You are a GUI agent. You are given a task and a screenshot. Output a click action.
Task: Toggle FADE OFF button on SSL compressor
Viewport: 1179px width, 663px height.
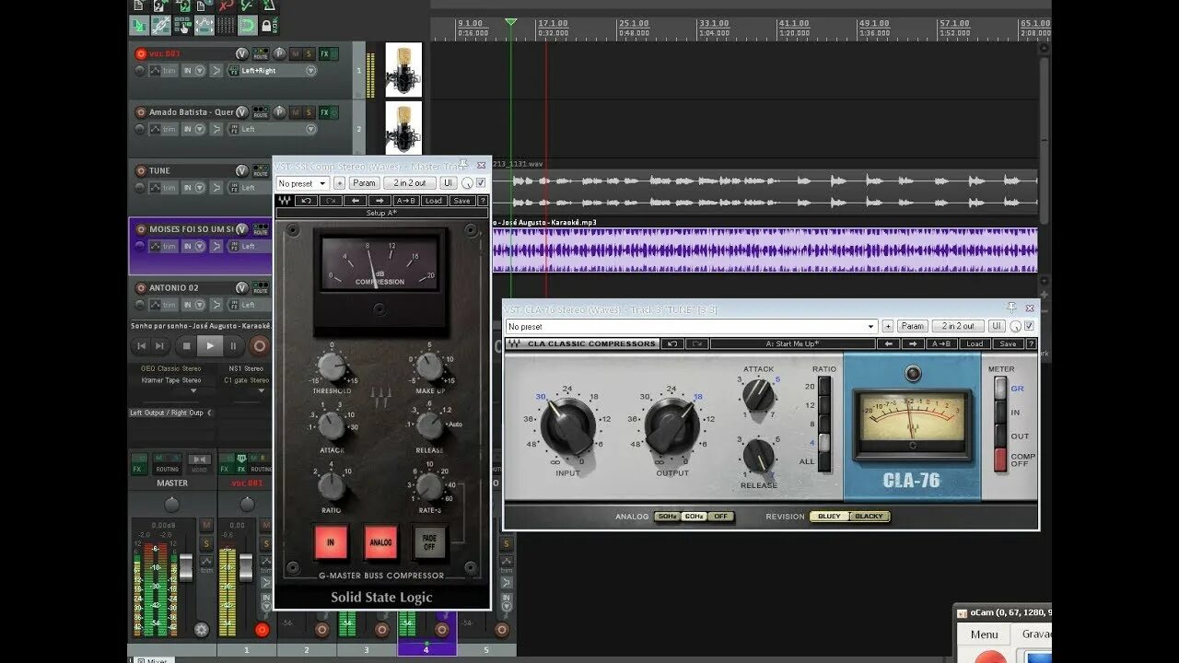[x=429, y=543]
